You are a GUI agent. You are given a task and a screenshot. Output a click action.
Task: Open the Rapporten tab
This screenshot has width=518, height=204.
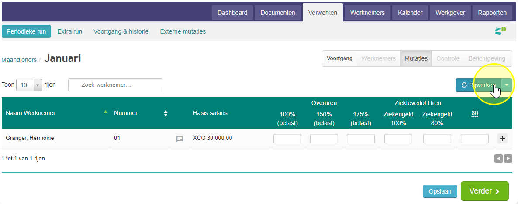point(492,13)
